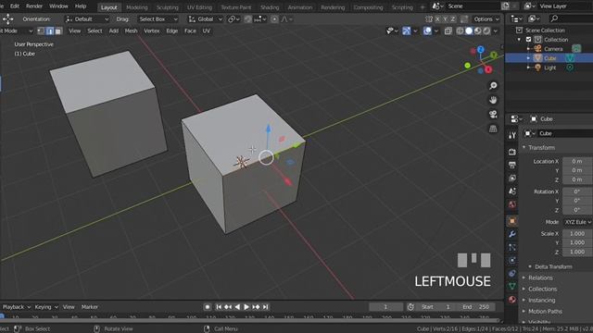Open the Output properties tab

coord(512,165)
